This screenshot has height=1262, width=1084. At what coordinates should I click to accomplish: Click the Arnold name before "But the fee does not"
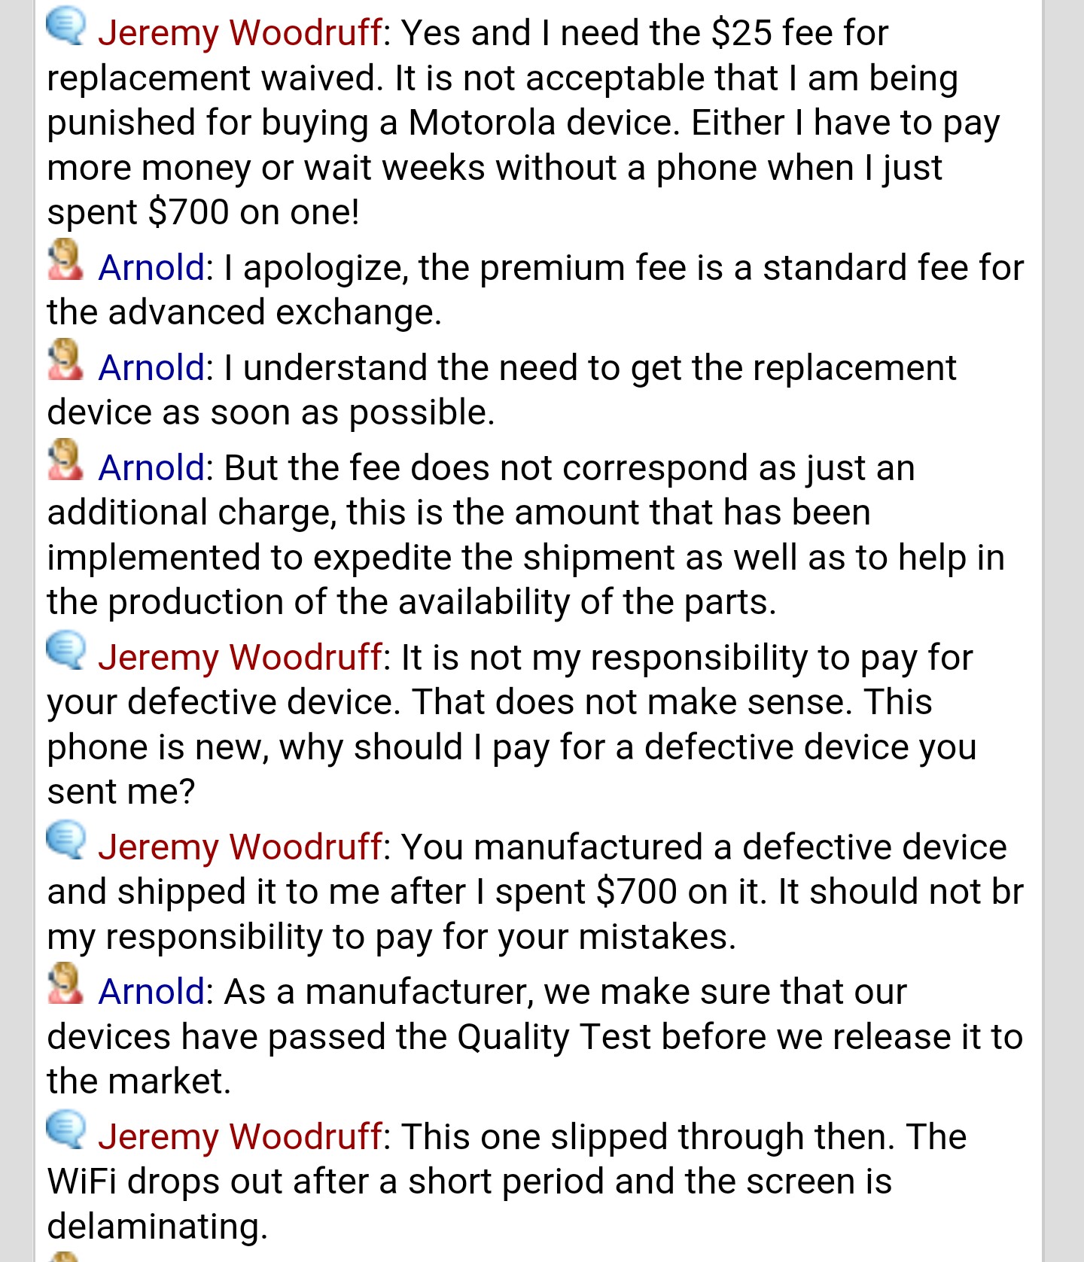pyautogui.click(x=151, y=468)
